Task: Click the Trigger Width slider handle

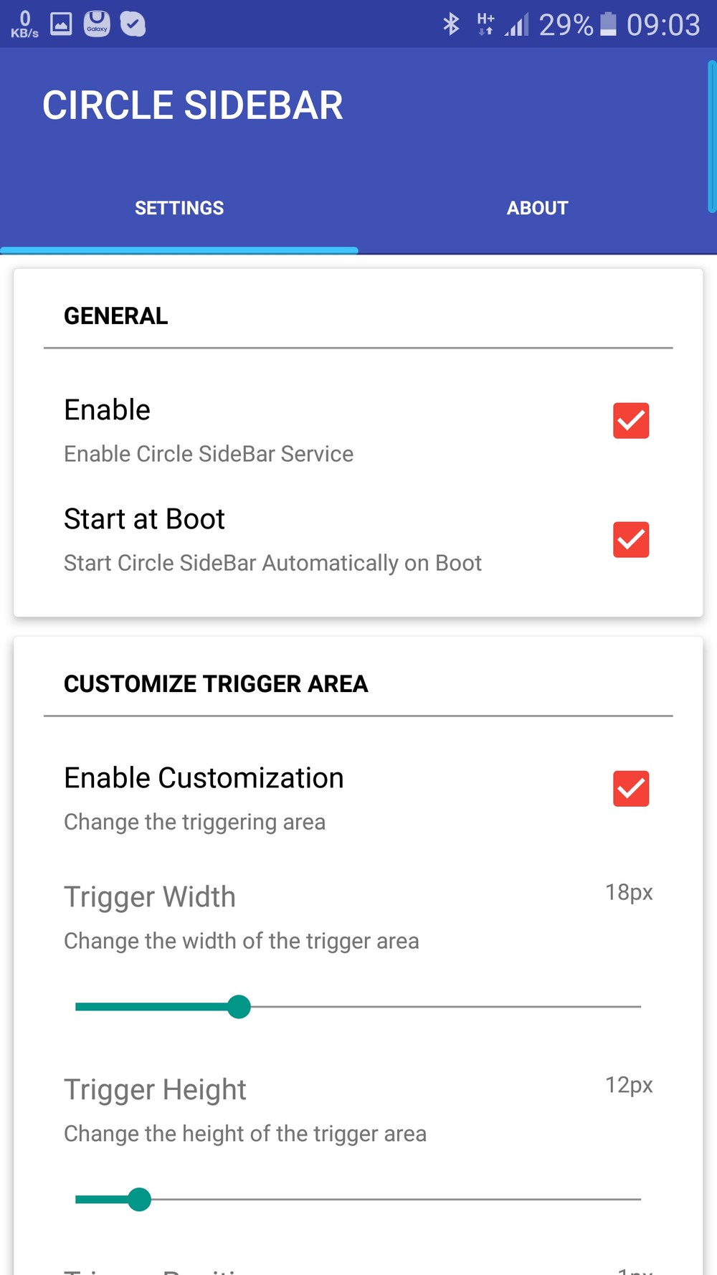Action: pyautogui.click(x=239, y=1007)
